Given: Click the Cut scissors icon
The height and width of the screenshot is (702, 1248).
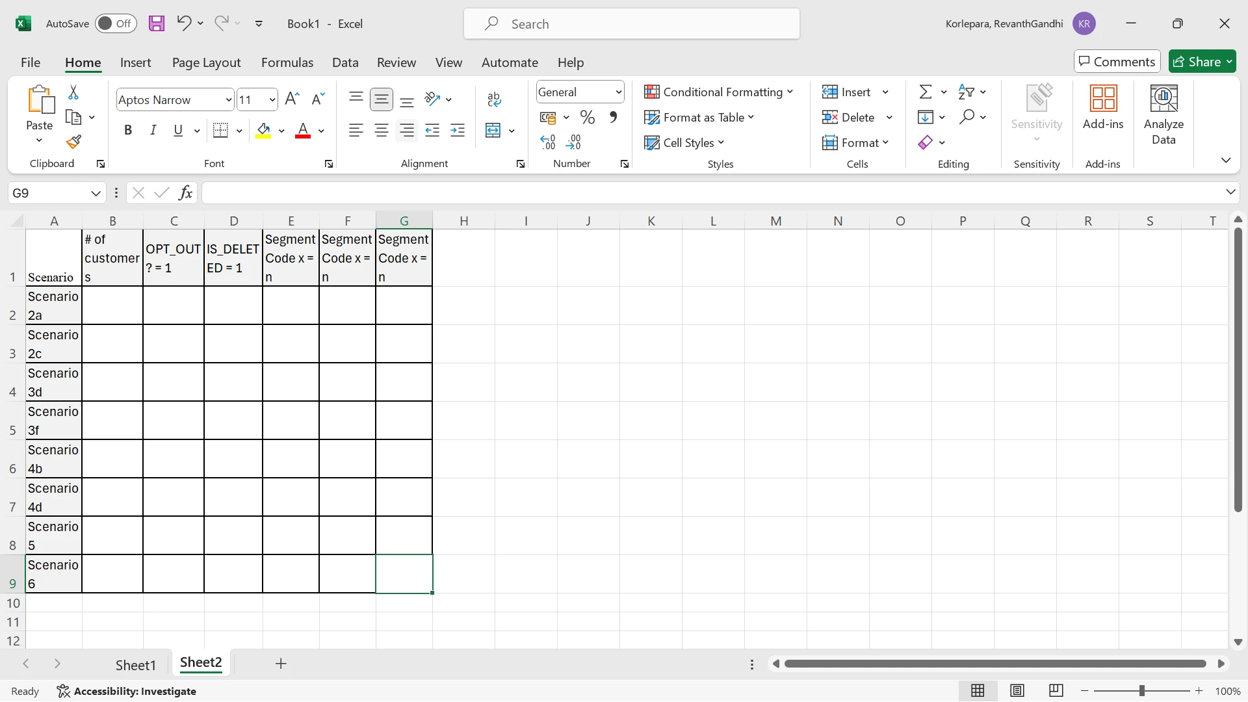Looking at the screenshot, I should (73, 92).
